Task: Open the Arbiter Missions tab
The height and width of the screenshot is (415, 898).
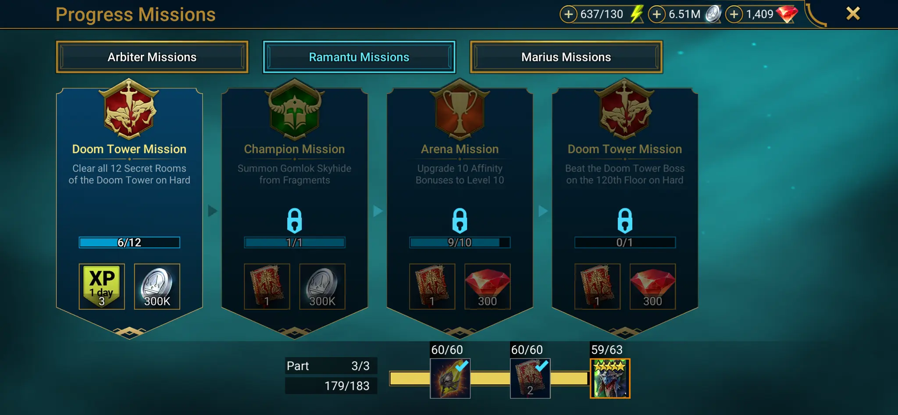Action: click(x=152, y=57)
